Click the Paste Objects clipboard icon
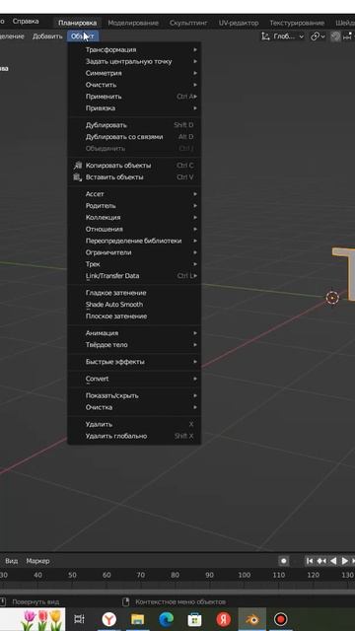Image resolution: width=355 pixels, height=631 pixels. tap(78, 177)
